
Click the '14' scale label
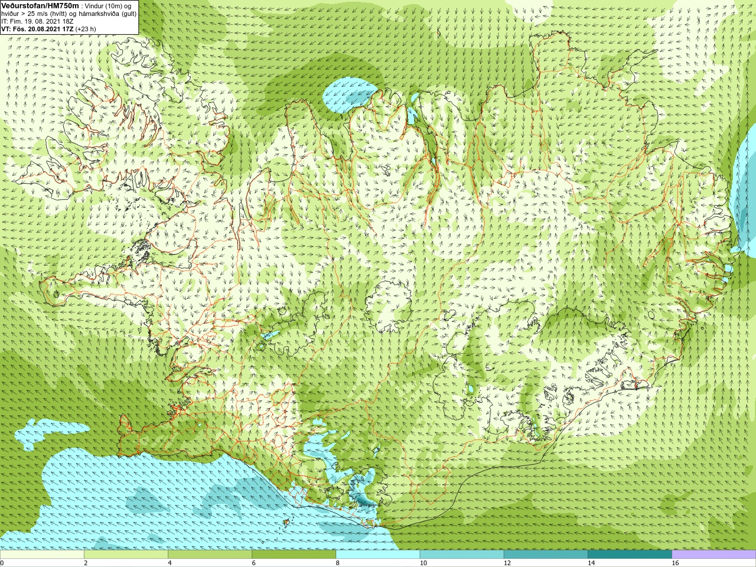click(x=591, y=563)
